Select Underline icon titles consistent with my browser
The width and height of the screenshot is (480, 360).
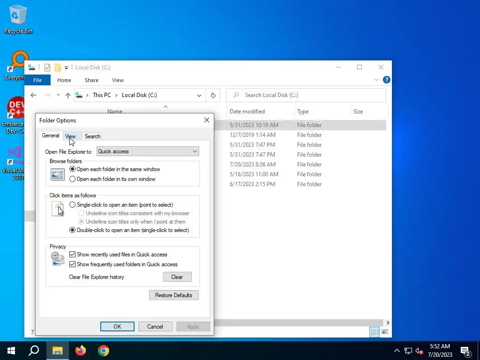click(134, 213)
